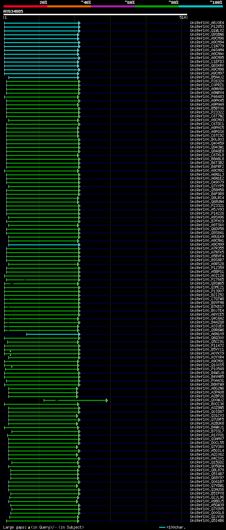The width and height of the screenshot is (226, 530).
Task: Select hit UniRef100_C0PRZ1
Action: (207, 85)
